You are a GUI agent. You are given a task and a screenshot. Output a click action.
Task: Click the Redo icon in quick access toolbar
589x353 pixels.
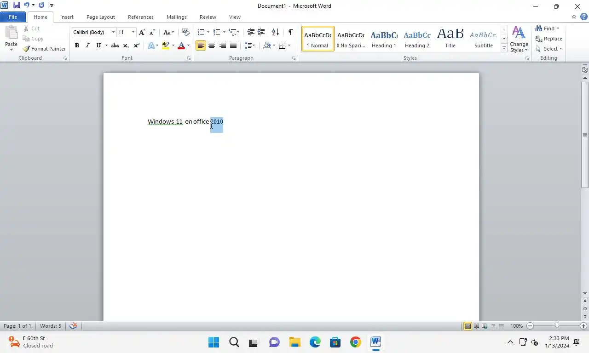[x=41, y=6]
